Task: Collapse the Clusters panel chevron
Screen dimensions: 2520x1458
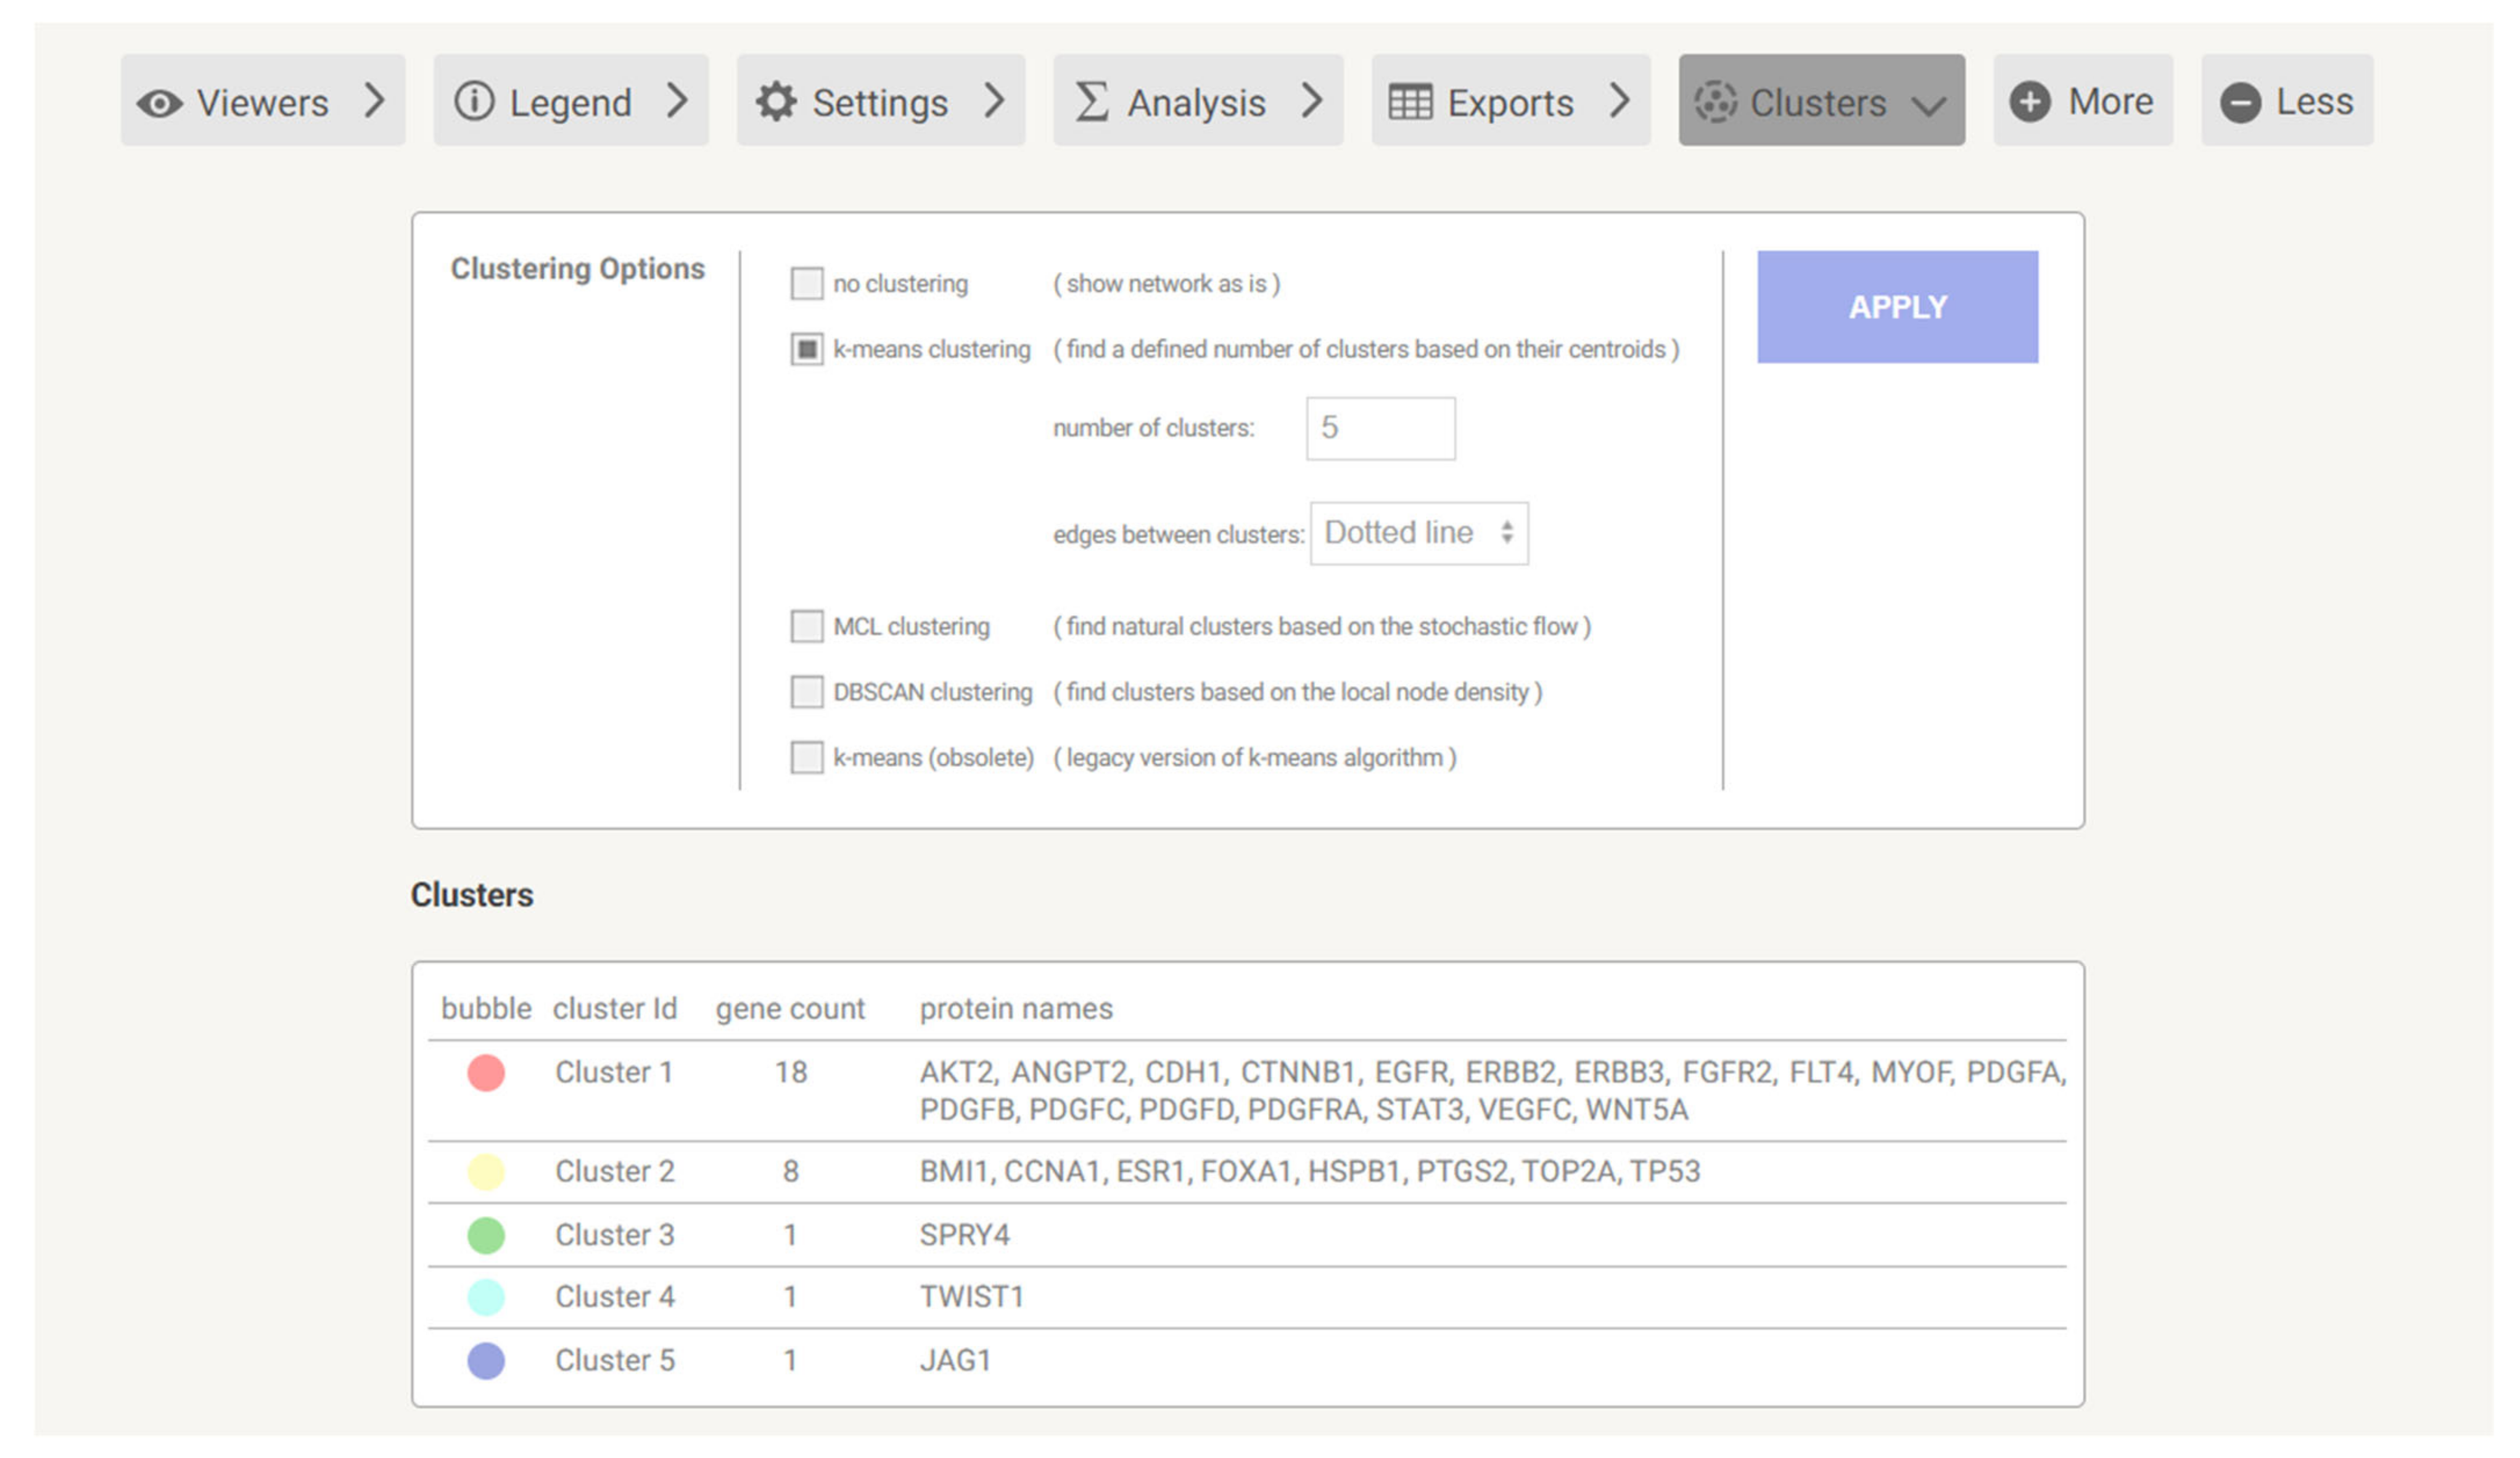Action: click(1929, 104)
